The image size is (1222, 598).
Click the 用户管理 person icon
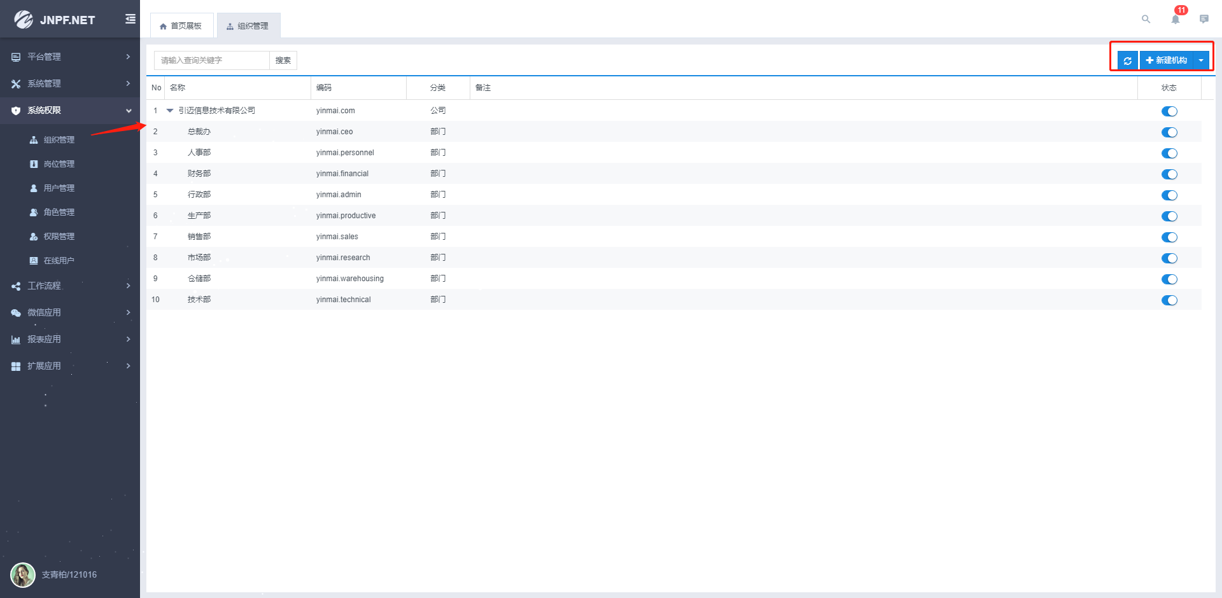34,188
